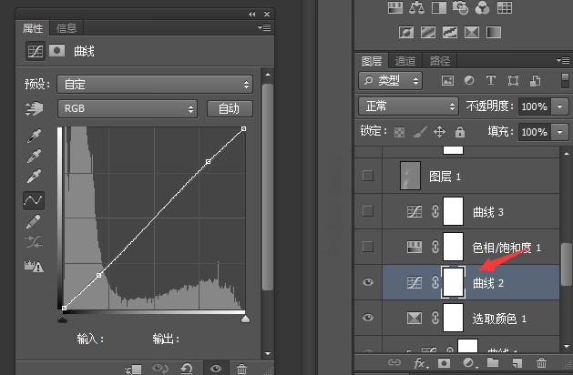Add a Color Balance adjustment

[416, 7]
